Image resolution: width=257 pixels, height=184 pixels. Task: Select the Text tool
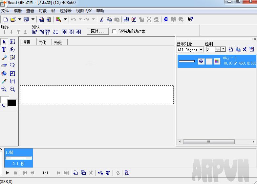[x=4, y=50]
